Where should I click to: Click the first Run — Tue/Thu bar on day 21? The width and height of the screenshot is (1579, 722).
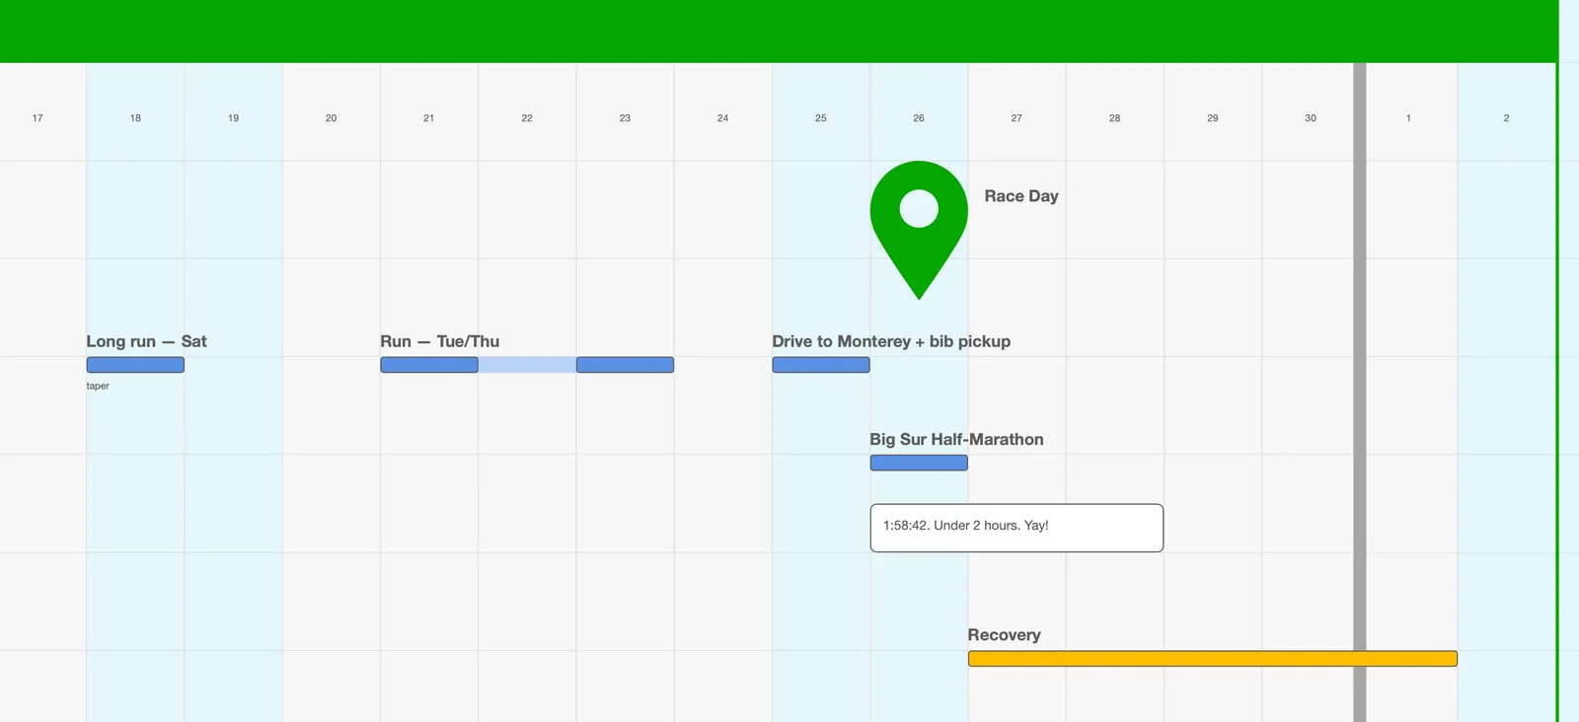pyautogui.click(x=429, y=365)
